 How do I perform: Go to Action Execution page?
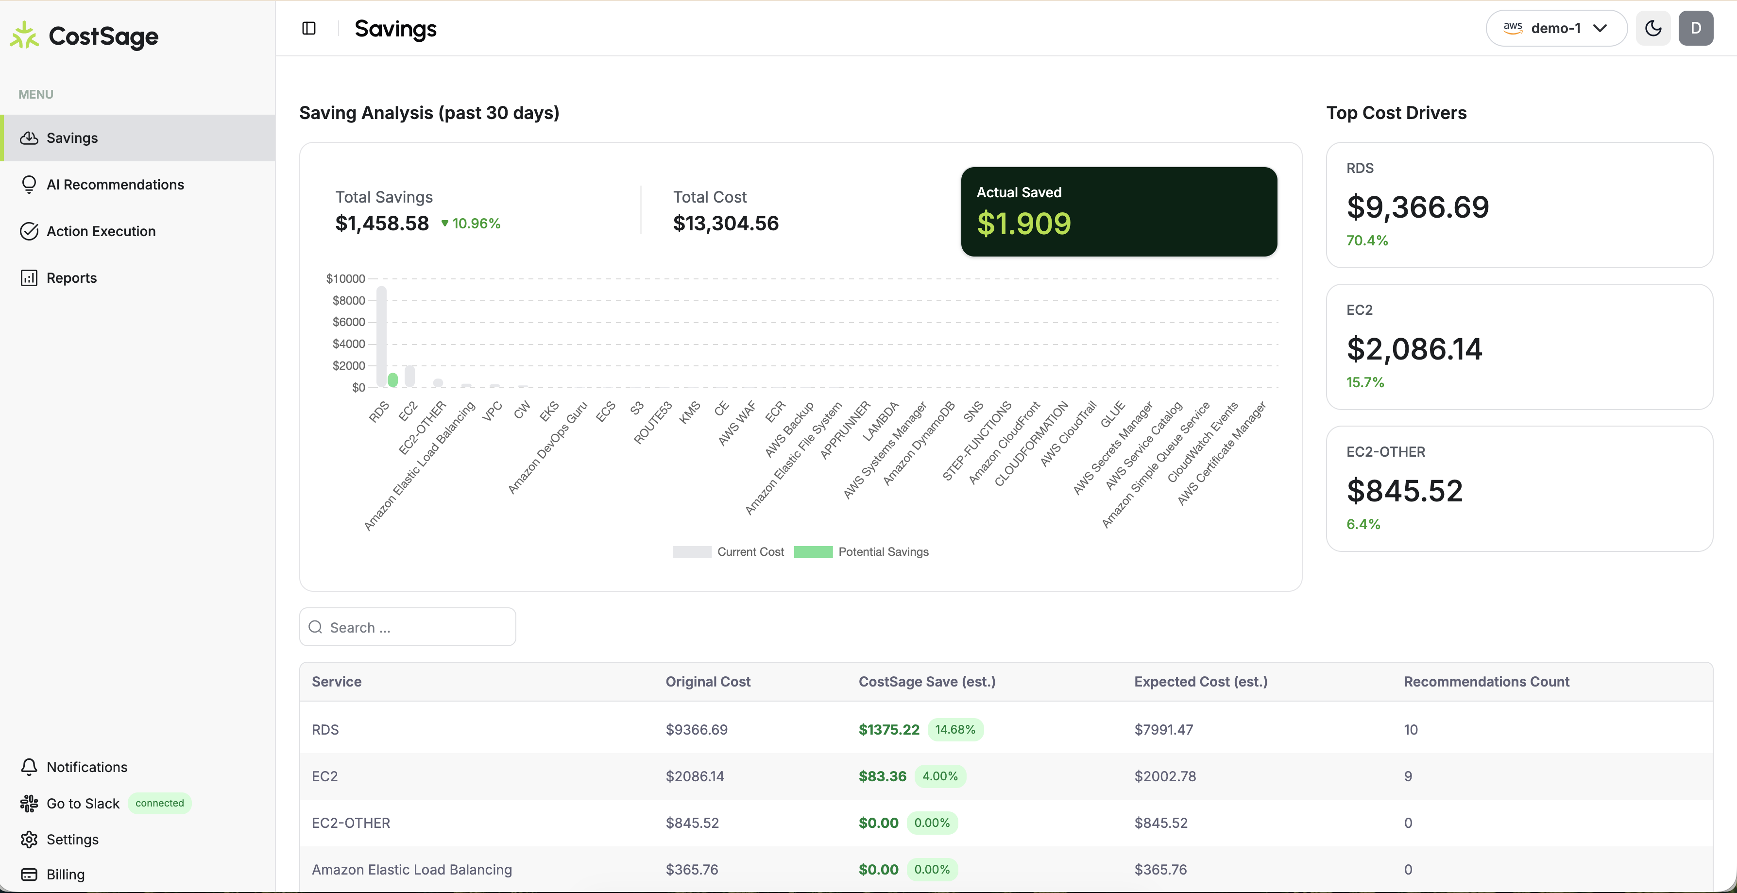101,231
